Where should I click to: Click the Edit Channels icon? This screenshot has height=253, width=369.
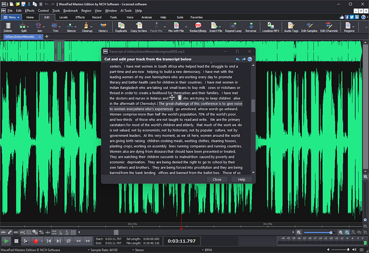329,26
